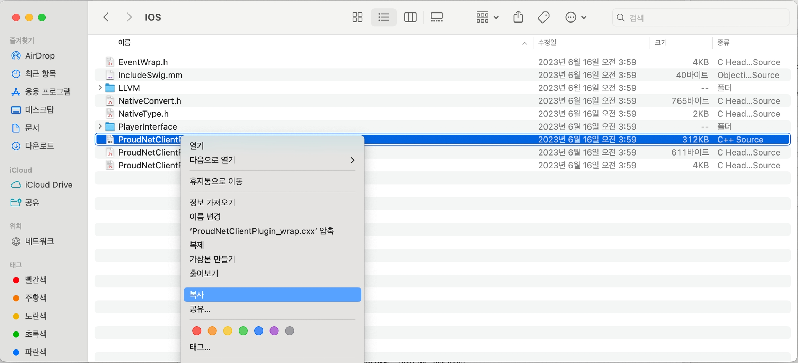Click the 검색 search field
798x363 pixels.
coord(703,18)
